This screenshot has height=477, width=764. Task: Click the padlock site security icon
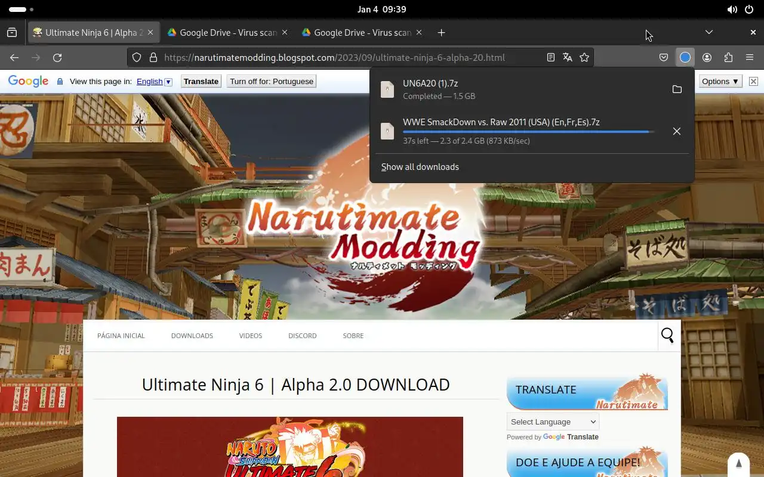153,58
